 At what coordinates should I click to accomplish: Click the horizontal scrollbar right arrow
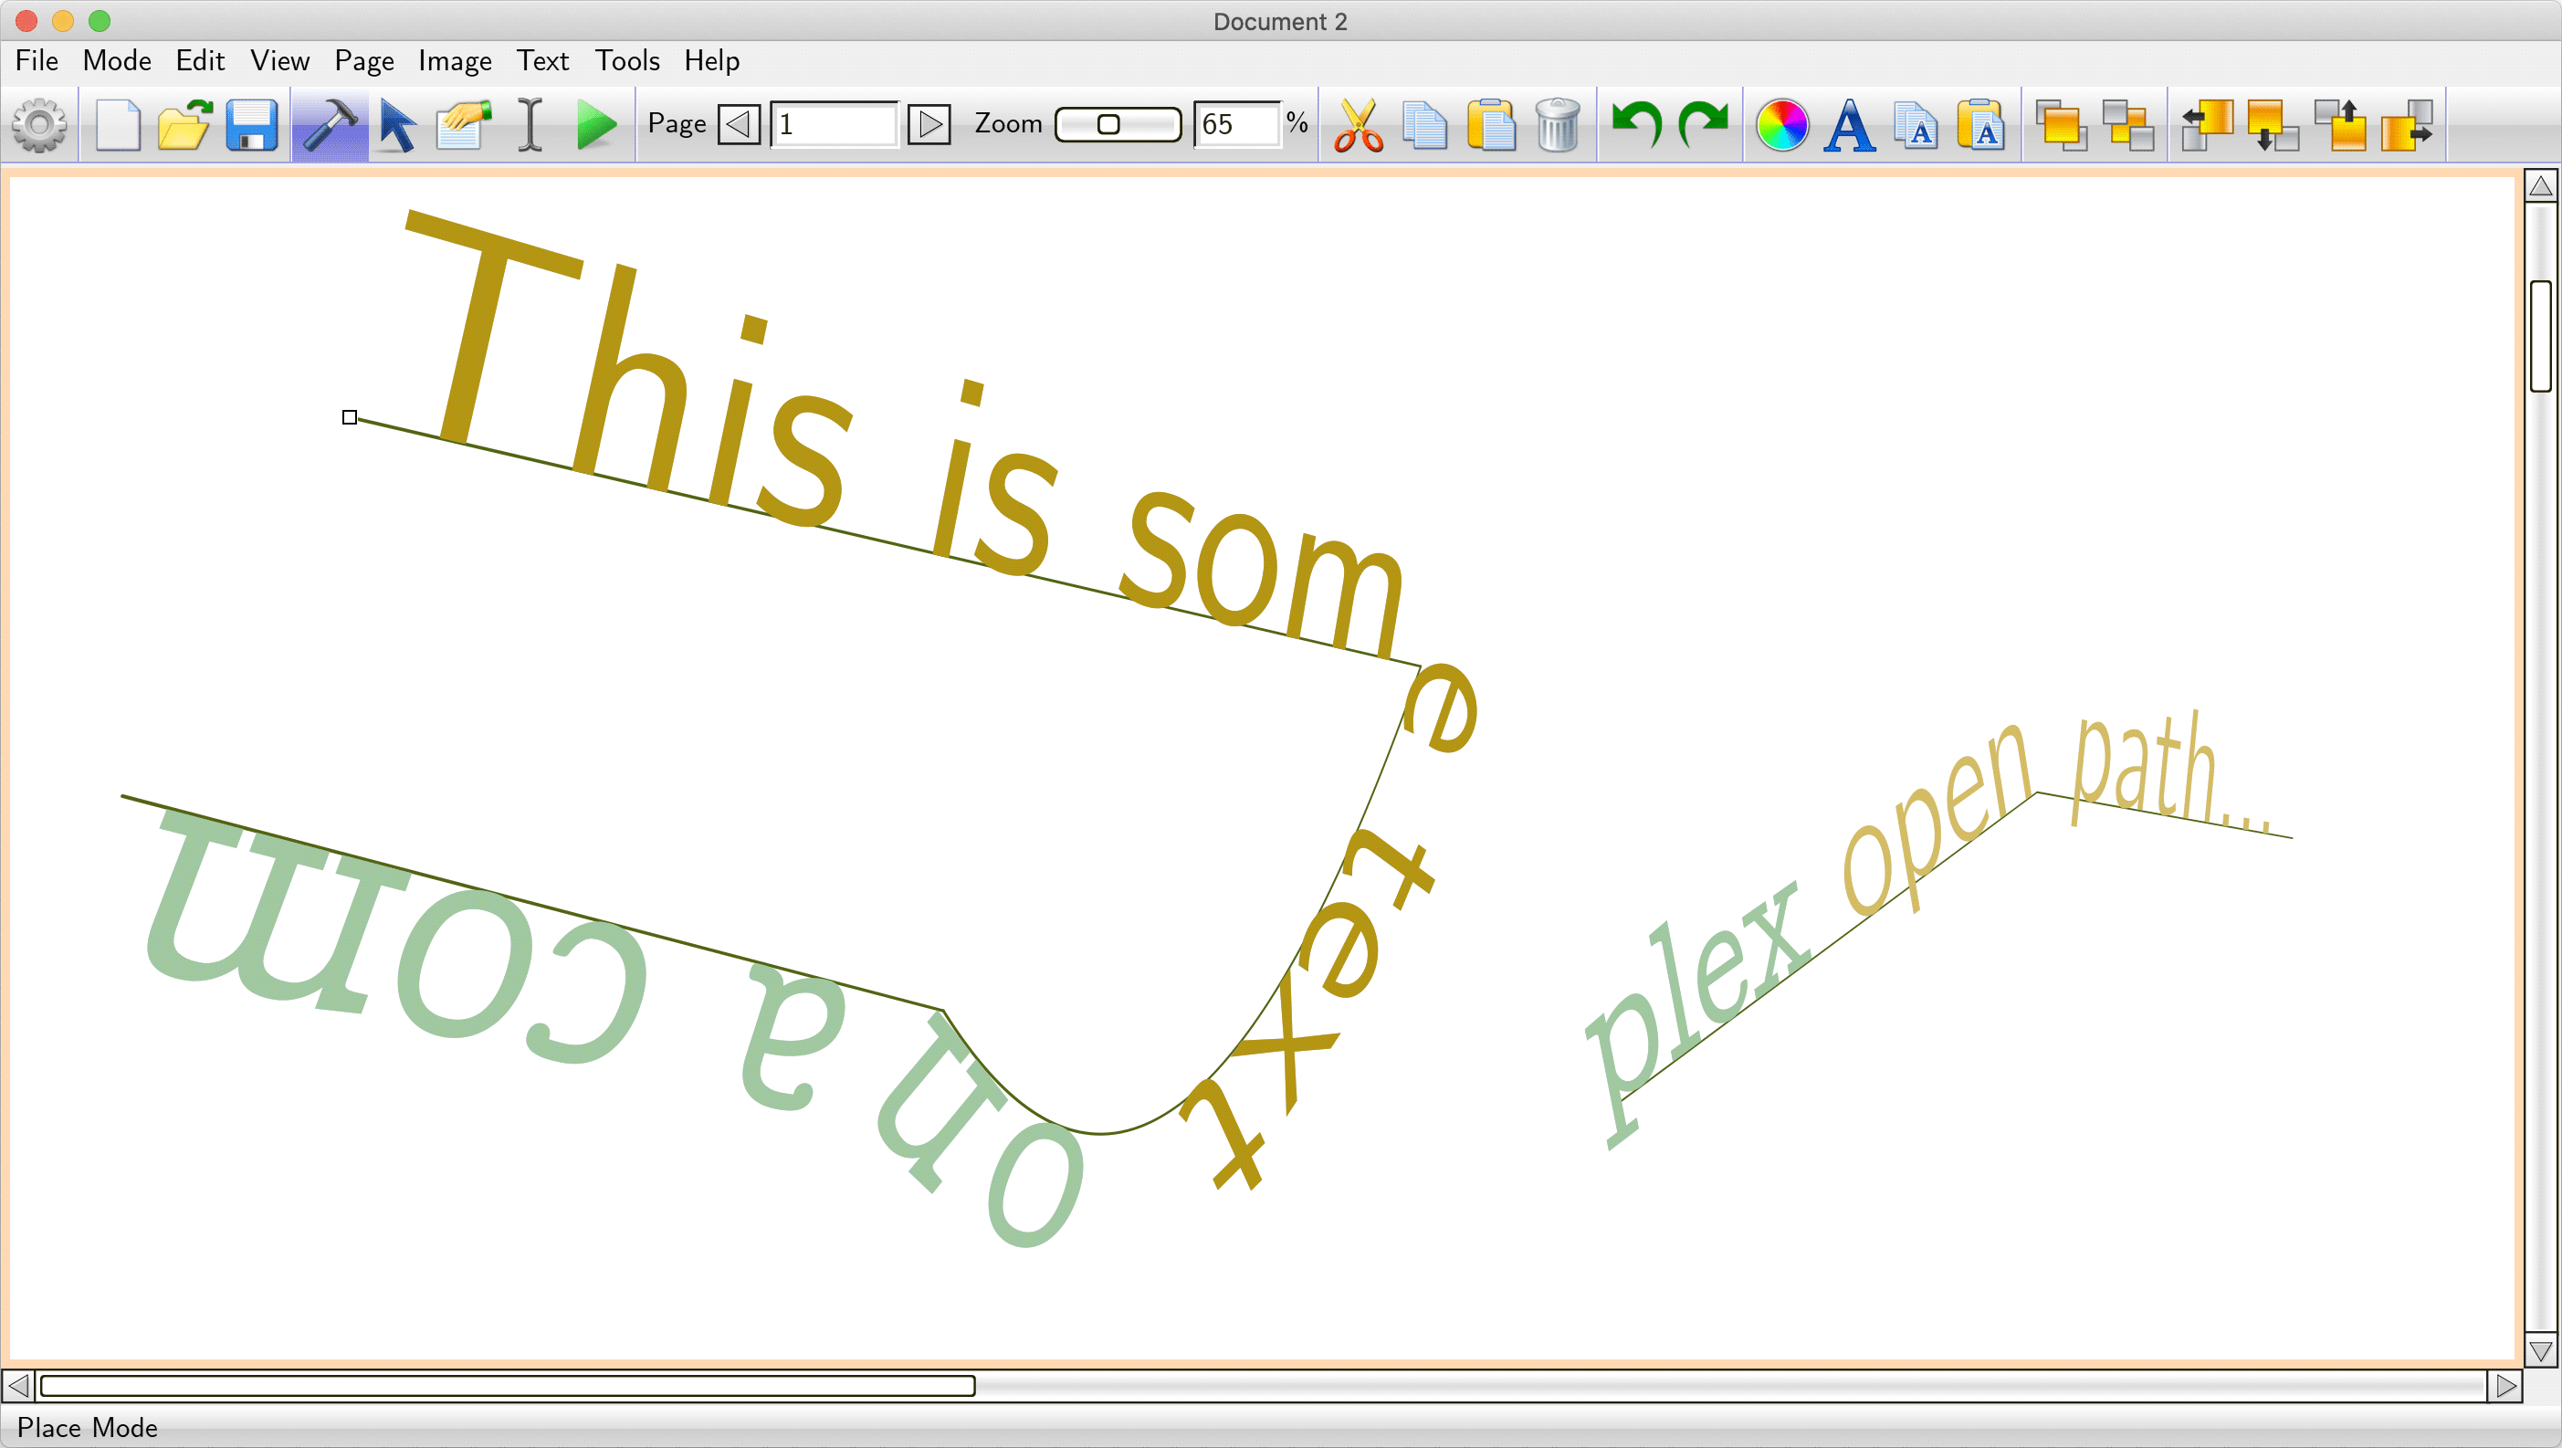click(x=2505, y=1385)
